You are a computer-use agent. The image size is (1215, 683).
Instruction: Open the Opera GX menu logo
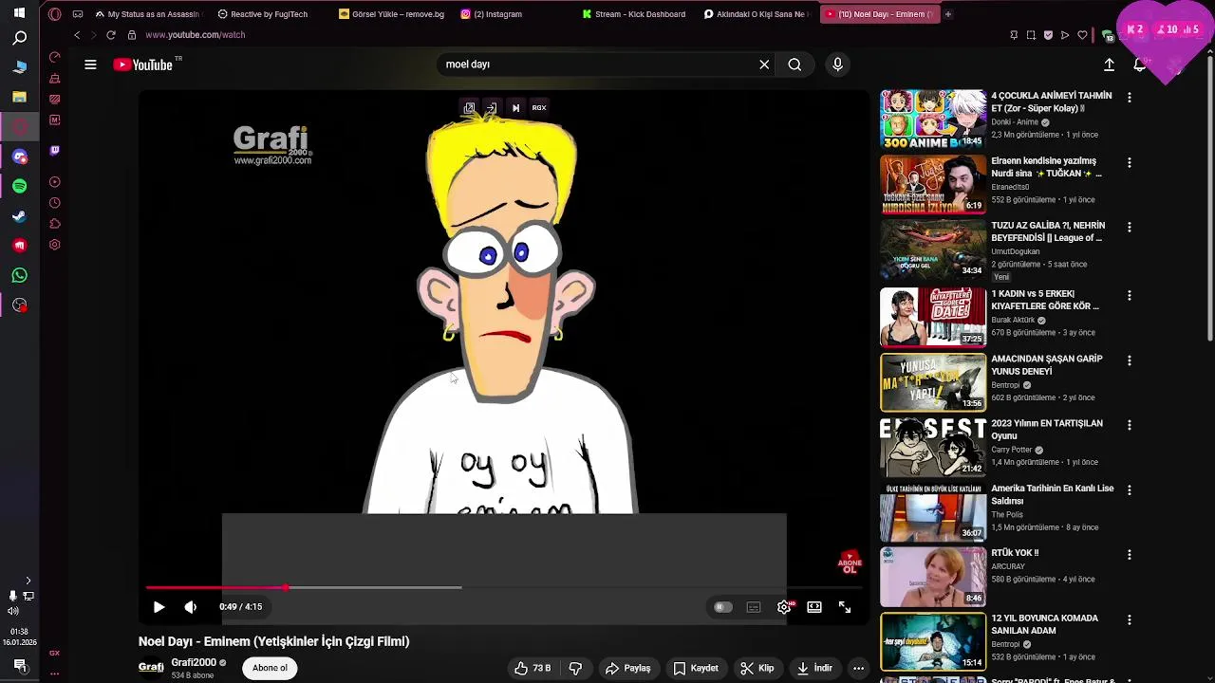(x=54, y=14)
